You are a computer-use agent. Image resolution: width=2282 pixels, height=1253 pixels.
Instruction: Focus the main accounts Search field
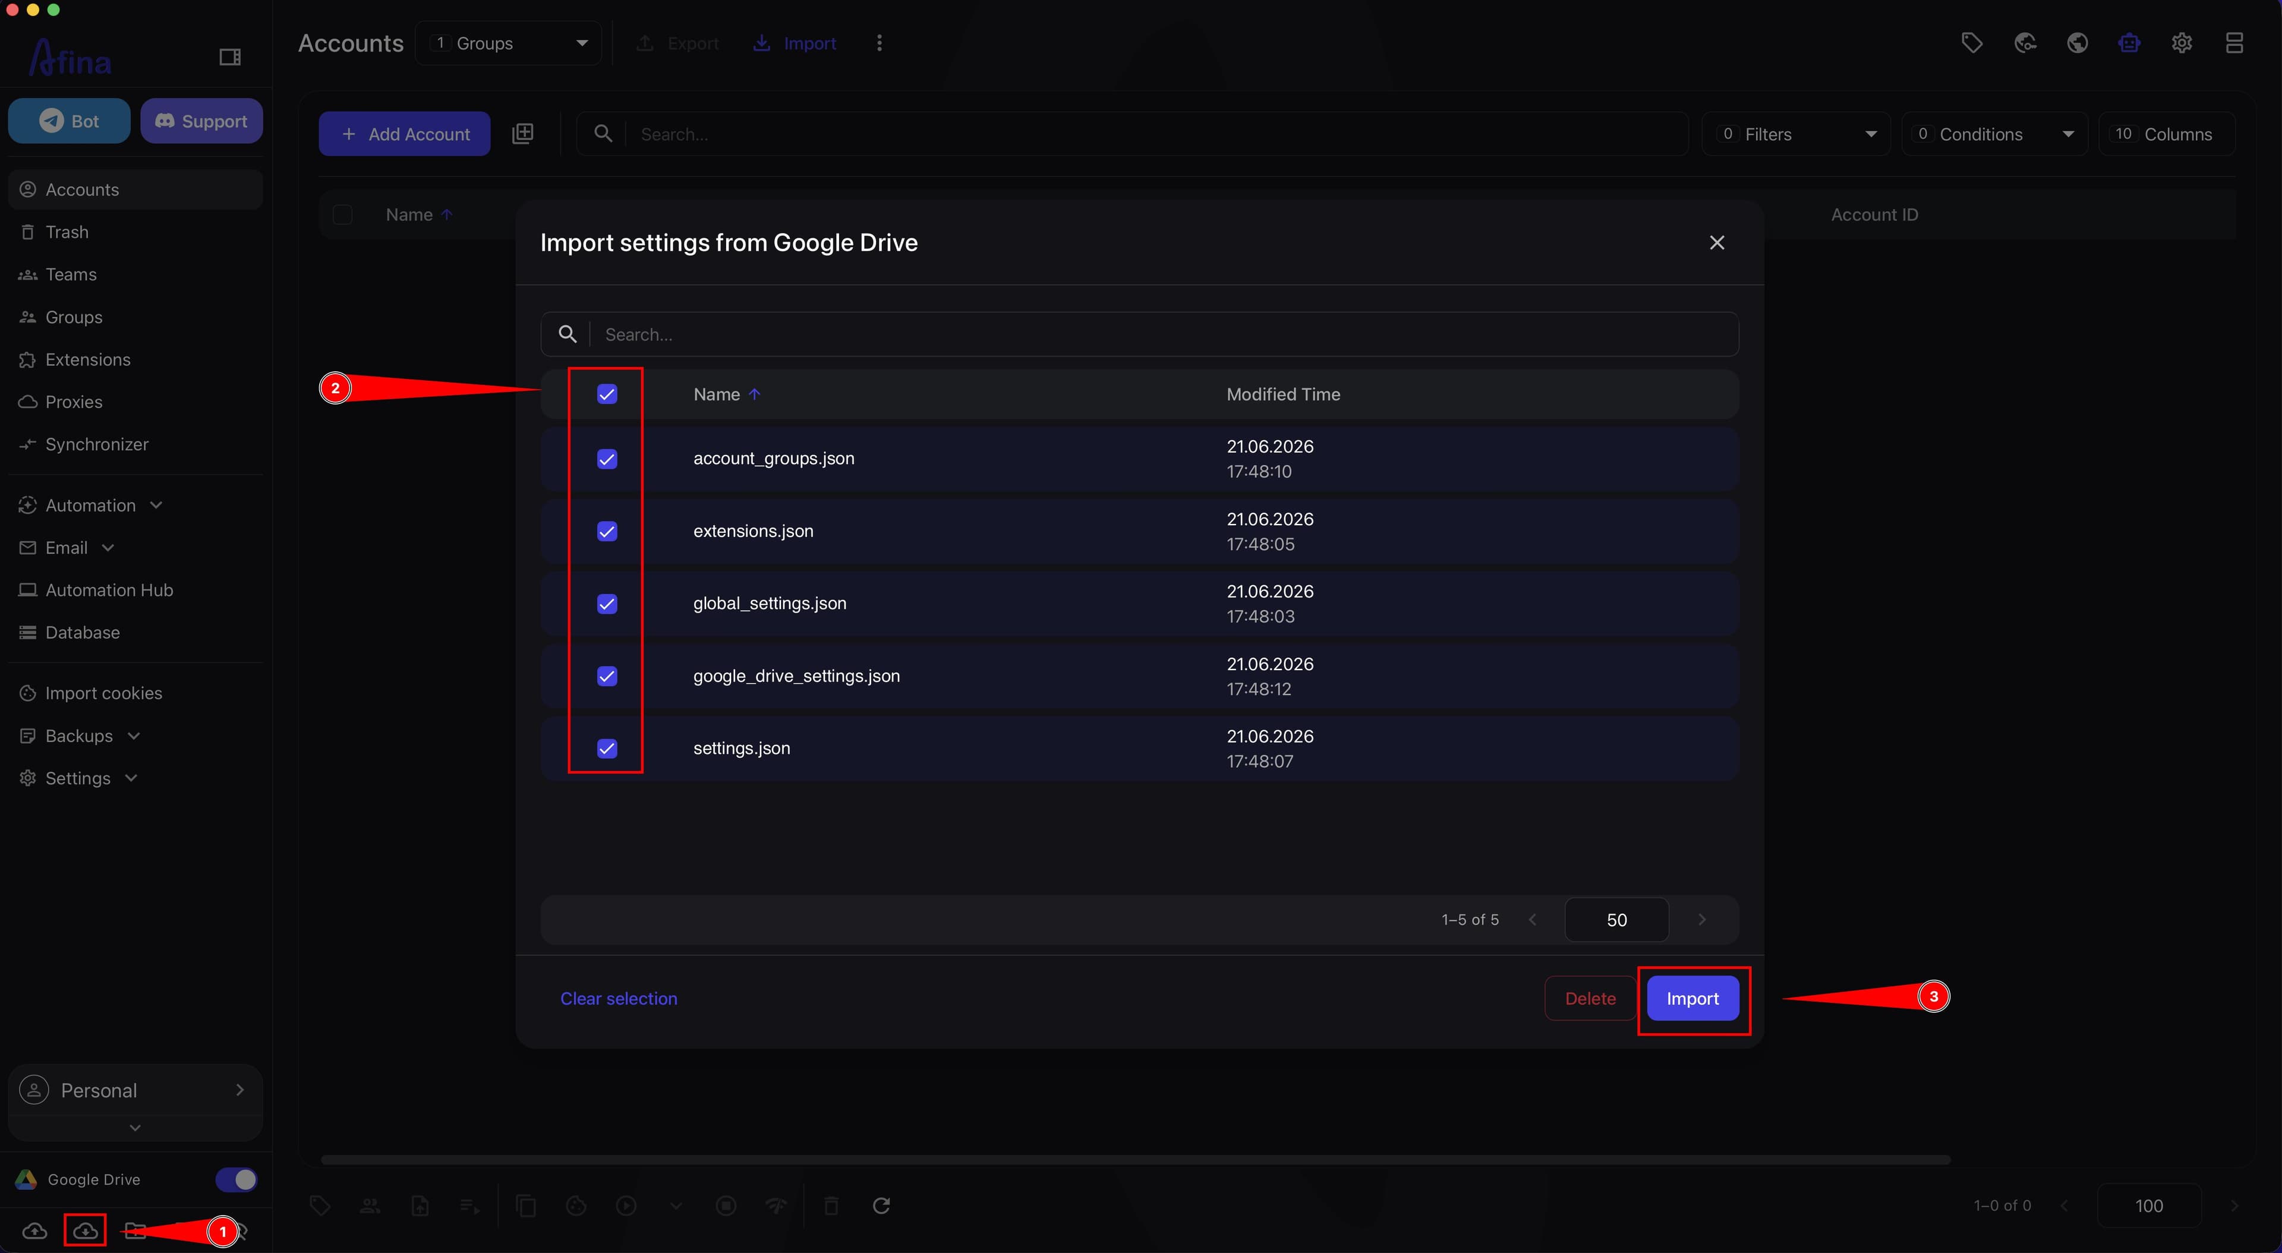click(x=1131, y=134)
